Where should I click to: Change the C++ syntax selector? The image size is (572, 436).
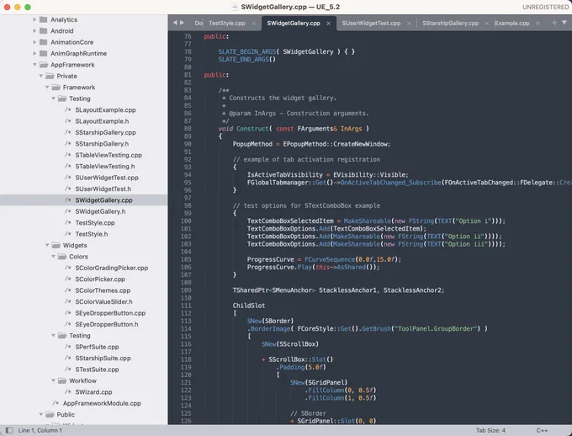542,430
